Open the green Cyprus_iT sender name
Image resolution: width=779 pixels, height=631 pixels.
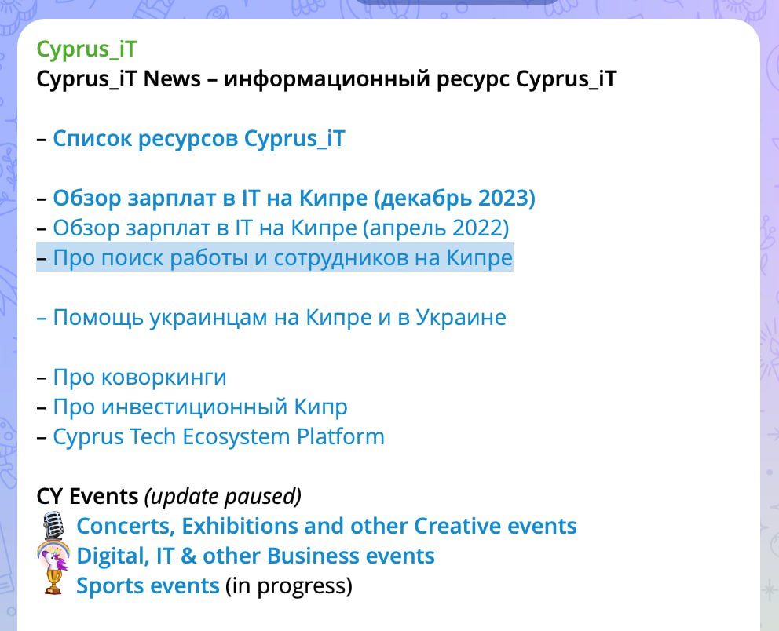[86, 49]
